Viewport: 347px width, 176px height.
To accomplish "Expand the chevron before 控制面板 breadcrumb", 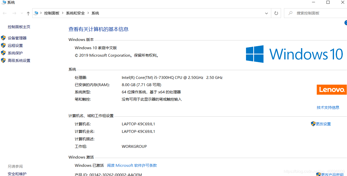I will click(x=41, y=13).
